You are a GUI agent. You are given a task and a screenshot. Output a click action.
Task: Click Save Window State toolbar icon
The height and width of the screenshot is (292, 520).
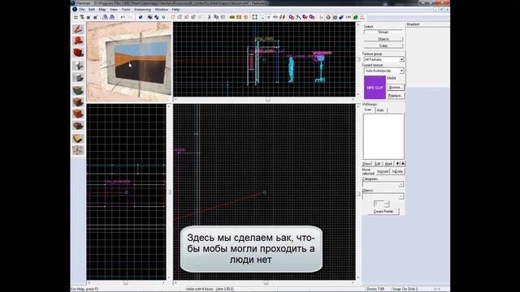click(x=112, y=17)
